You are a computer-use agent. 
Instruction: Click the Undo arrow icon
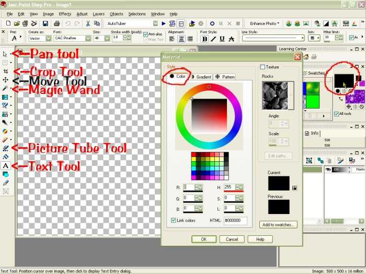[68, 23]
